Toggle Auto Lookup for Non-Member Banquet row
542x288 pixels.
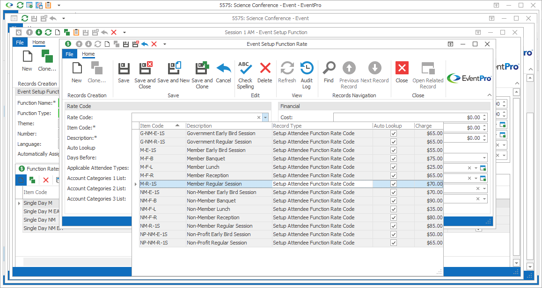tap(393, 201)
